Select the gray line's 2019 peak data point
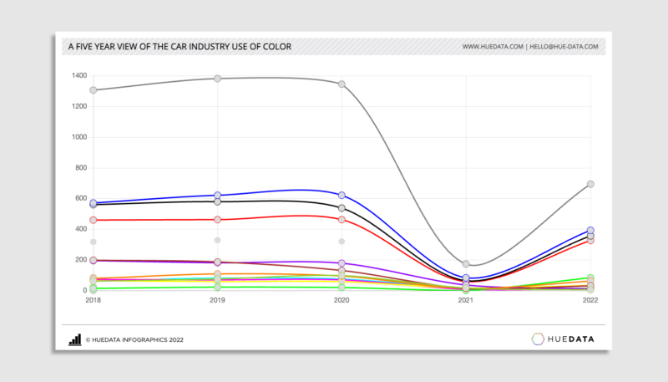 pos(217,79)
